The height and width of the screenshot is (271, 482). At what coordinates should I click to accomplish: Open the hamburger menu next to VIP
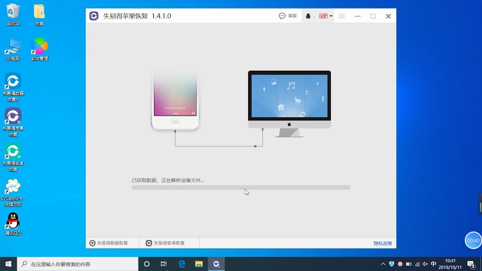(342, 16)
